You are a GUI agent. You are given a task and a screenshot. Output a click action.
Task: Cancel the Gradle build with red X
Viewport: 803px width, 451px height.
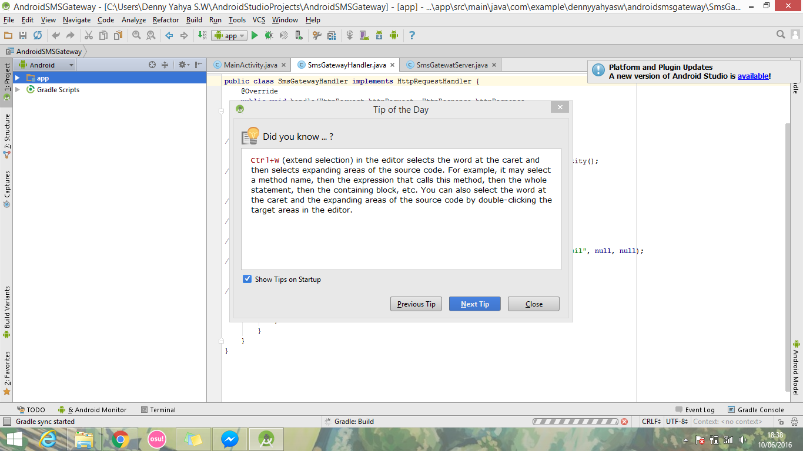tap(624, 422)
